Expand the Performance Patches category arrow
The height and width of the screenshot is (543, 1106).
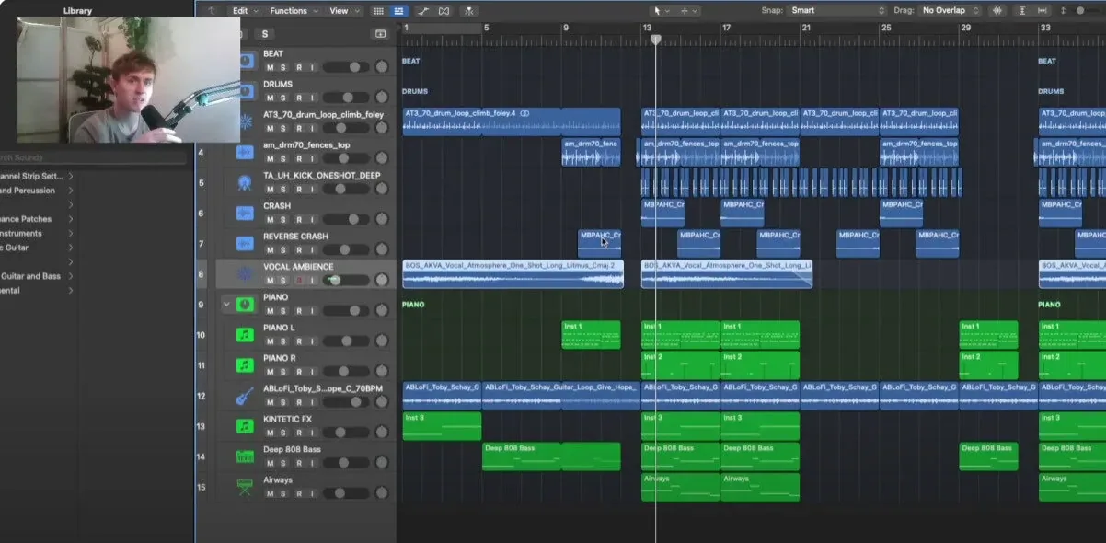(71, 219)
